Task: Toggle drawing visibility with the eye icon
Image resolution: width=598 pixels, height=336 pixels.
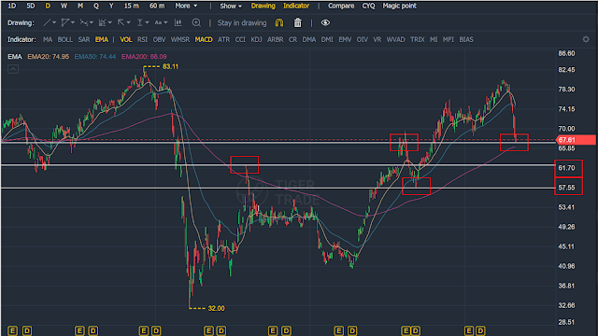Action: click(x=325, y=22)
